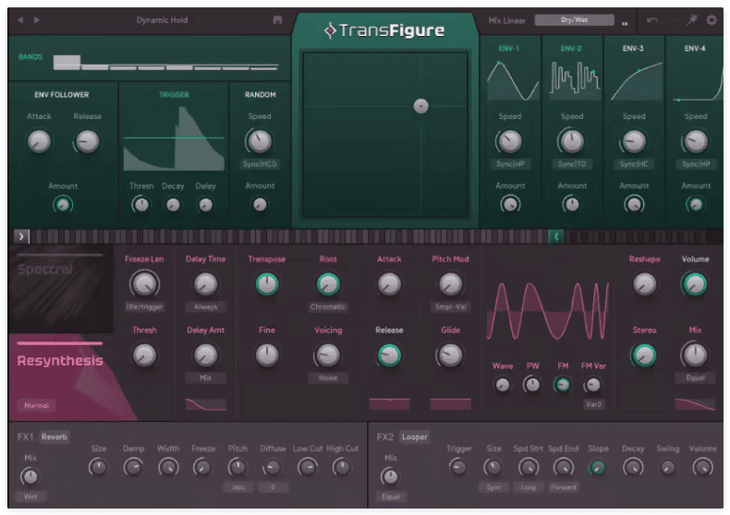Image resolution: width=730 pixels, height=515 pixels.
Task: Open the Dry/Wet mix mode selector
Action: coord(574,20)
